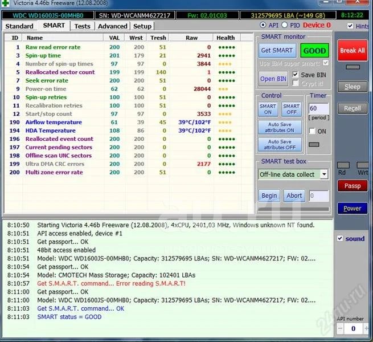Click the Open BIN button
The image size is (373, 342).
(273, 79)
